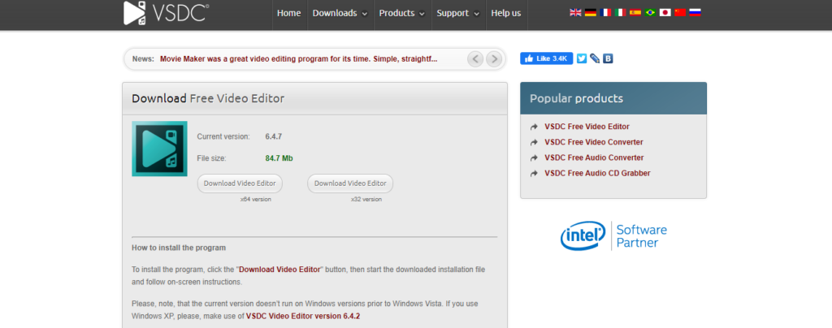Switch site language to Brazilian flag
Screen dimensions: 832x328
(x=650, y=13)
